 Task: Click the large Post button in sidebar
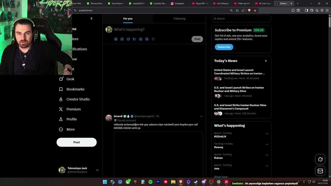77,142
